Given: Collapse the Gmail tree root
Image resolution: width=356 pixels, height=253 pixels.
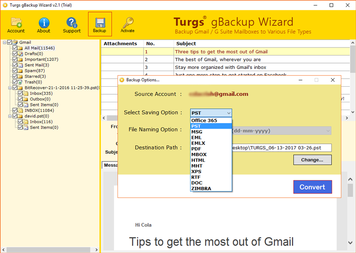Looking at the screenshot, I should [x=4, y=42].
